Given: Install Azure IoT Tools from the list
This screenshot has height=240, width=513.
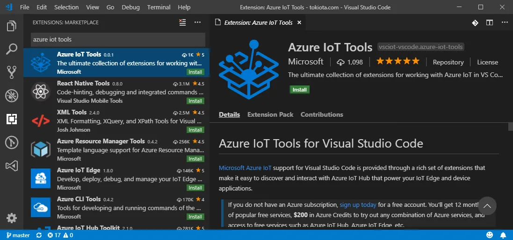Looking at the screenshot, I should [195, 72].
